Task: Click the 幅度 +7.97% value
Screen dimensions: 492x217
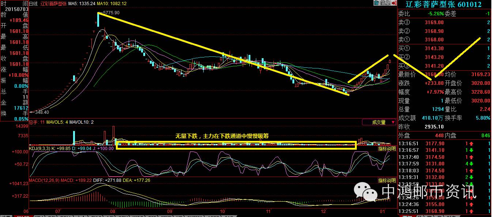Action: coord(435,92)
